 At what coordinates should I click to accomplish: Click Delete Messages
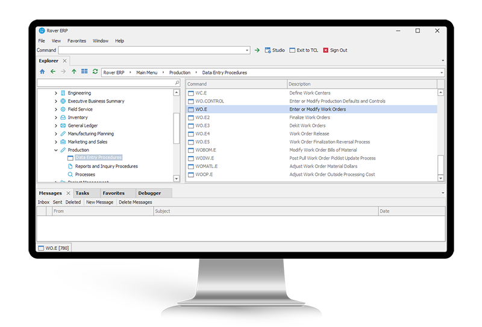click(135, 202)
